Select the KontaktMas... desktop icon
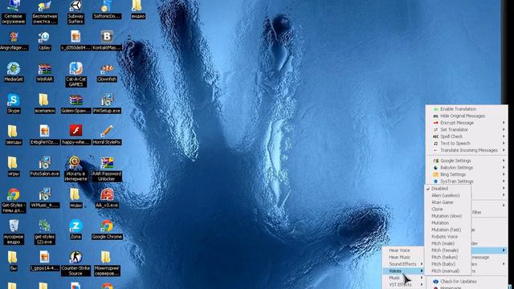The image size is (514, 289). [x=107, y=41]
